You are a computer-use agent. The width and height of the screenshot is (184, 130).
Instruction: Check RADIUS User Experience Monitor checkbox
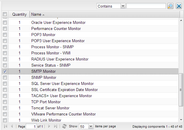coord(5,59)
